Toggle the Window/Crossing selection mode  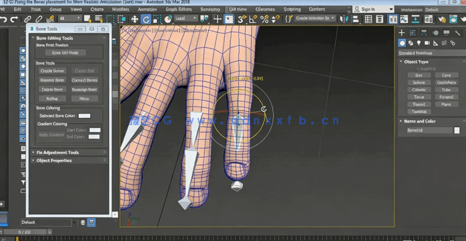122,19
